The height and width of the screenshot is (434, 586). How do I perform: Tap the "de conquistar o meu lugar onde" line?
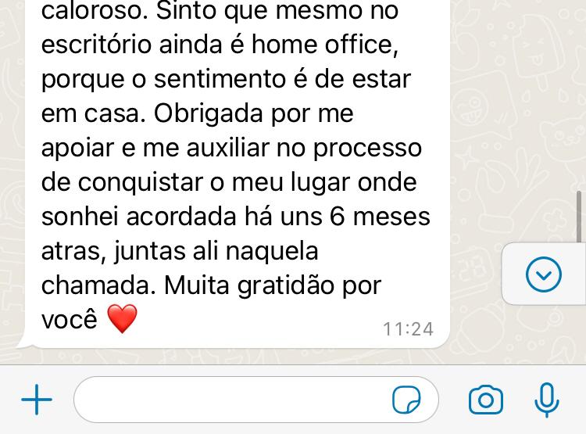229,182
